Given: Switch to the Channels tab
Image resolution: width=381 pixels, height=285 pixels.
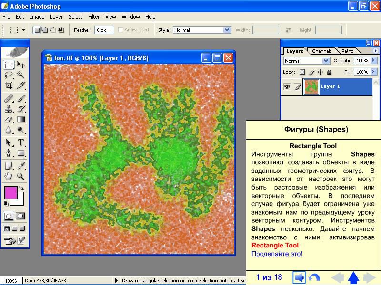Looking at the screenshot, I should (x=322, y=51).
